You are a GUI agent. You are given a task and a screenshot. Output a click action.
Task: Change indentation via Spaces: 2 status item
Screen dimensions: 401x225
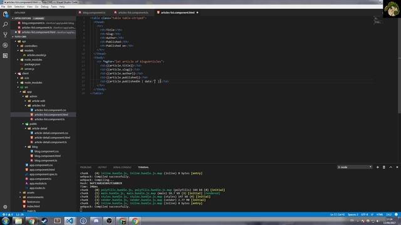tap(353, 214)
